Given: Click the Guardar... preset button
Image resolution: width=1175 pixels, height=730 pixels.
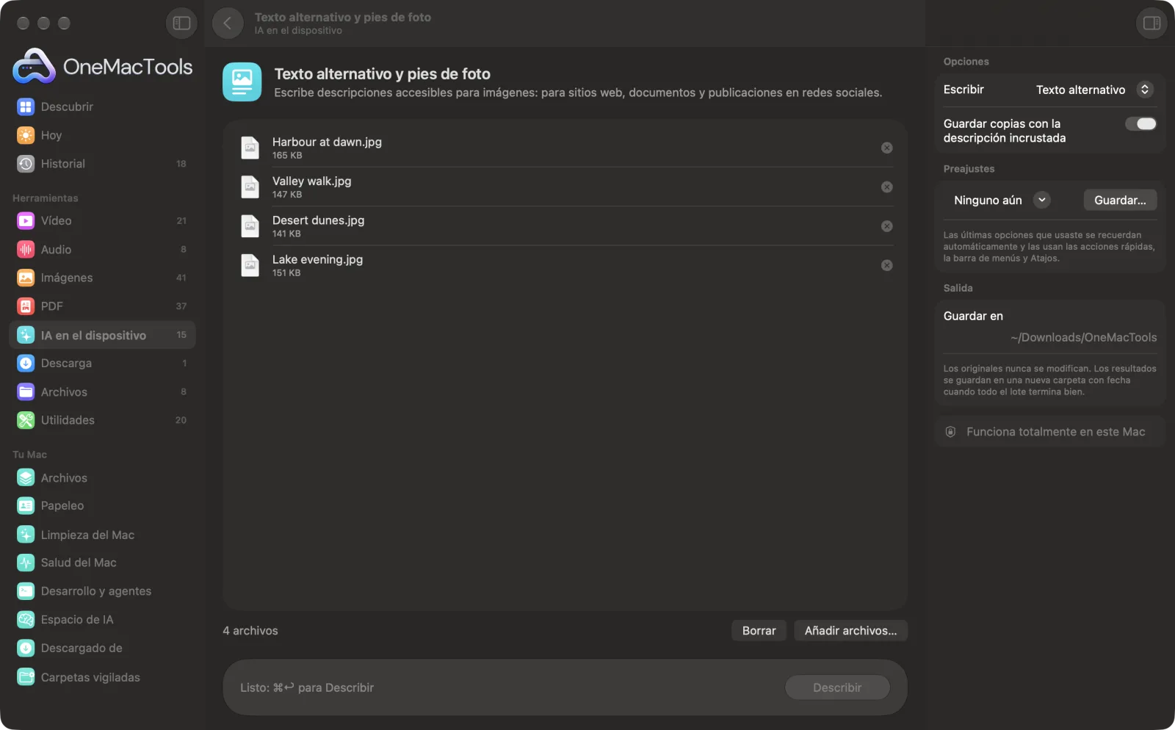Looking at the screenshot, I should 1120,200.
